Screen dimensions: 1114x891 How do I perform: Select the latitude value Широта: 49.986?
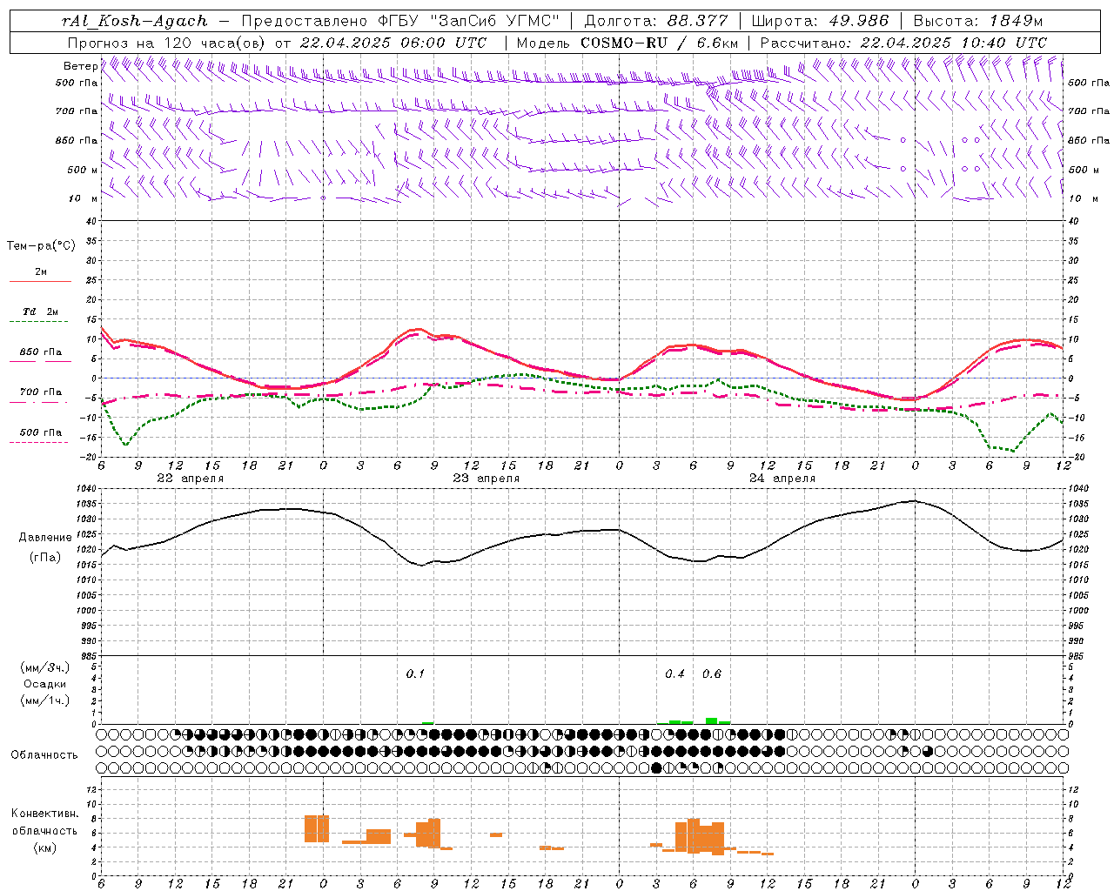point(820,21)
